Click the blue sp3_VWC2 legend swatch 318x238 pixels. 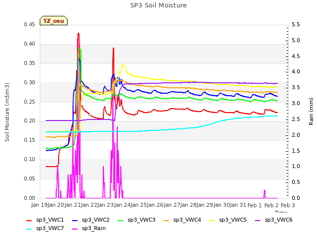[75, 220]
